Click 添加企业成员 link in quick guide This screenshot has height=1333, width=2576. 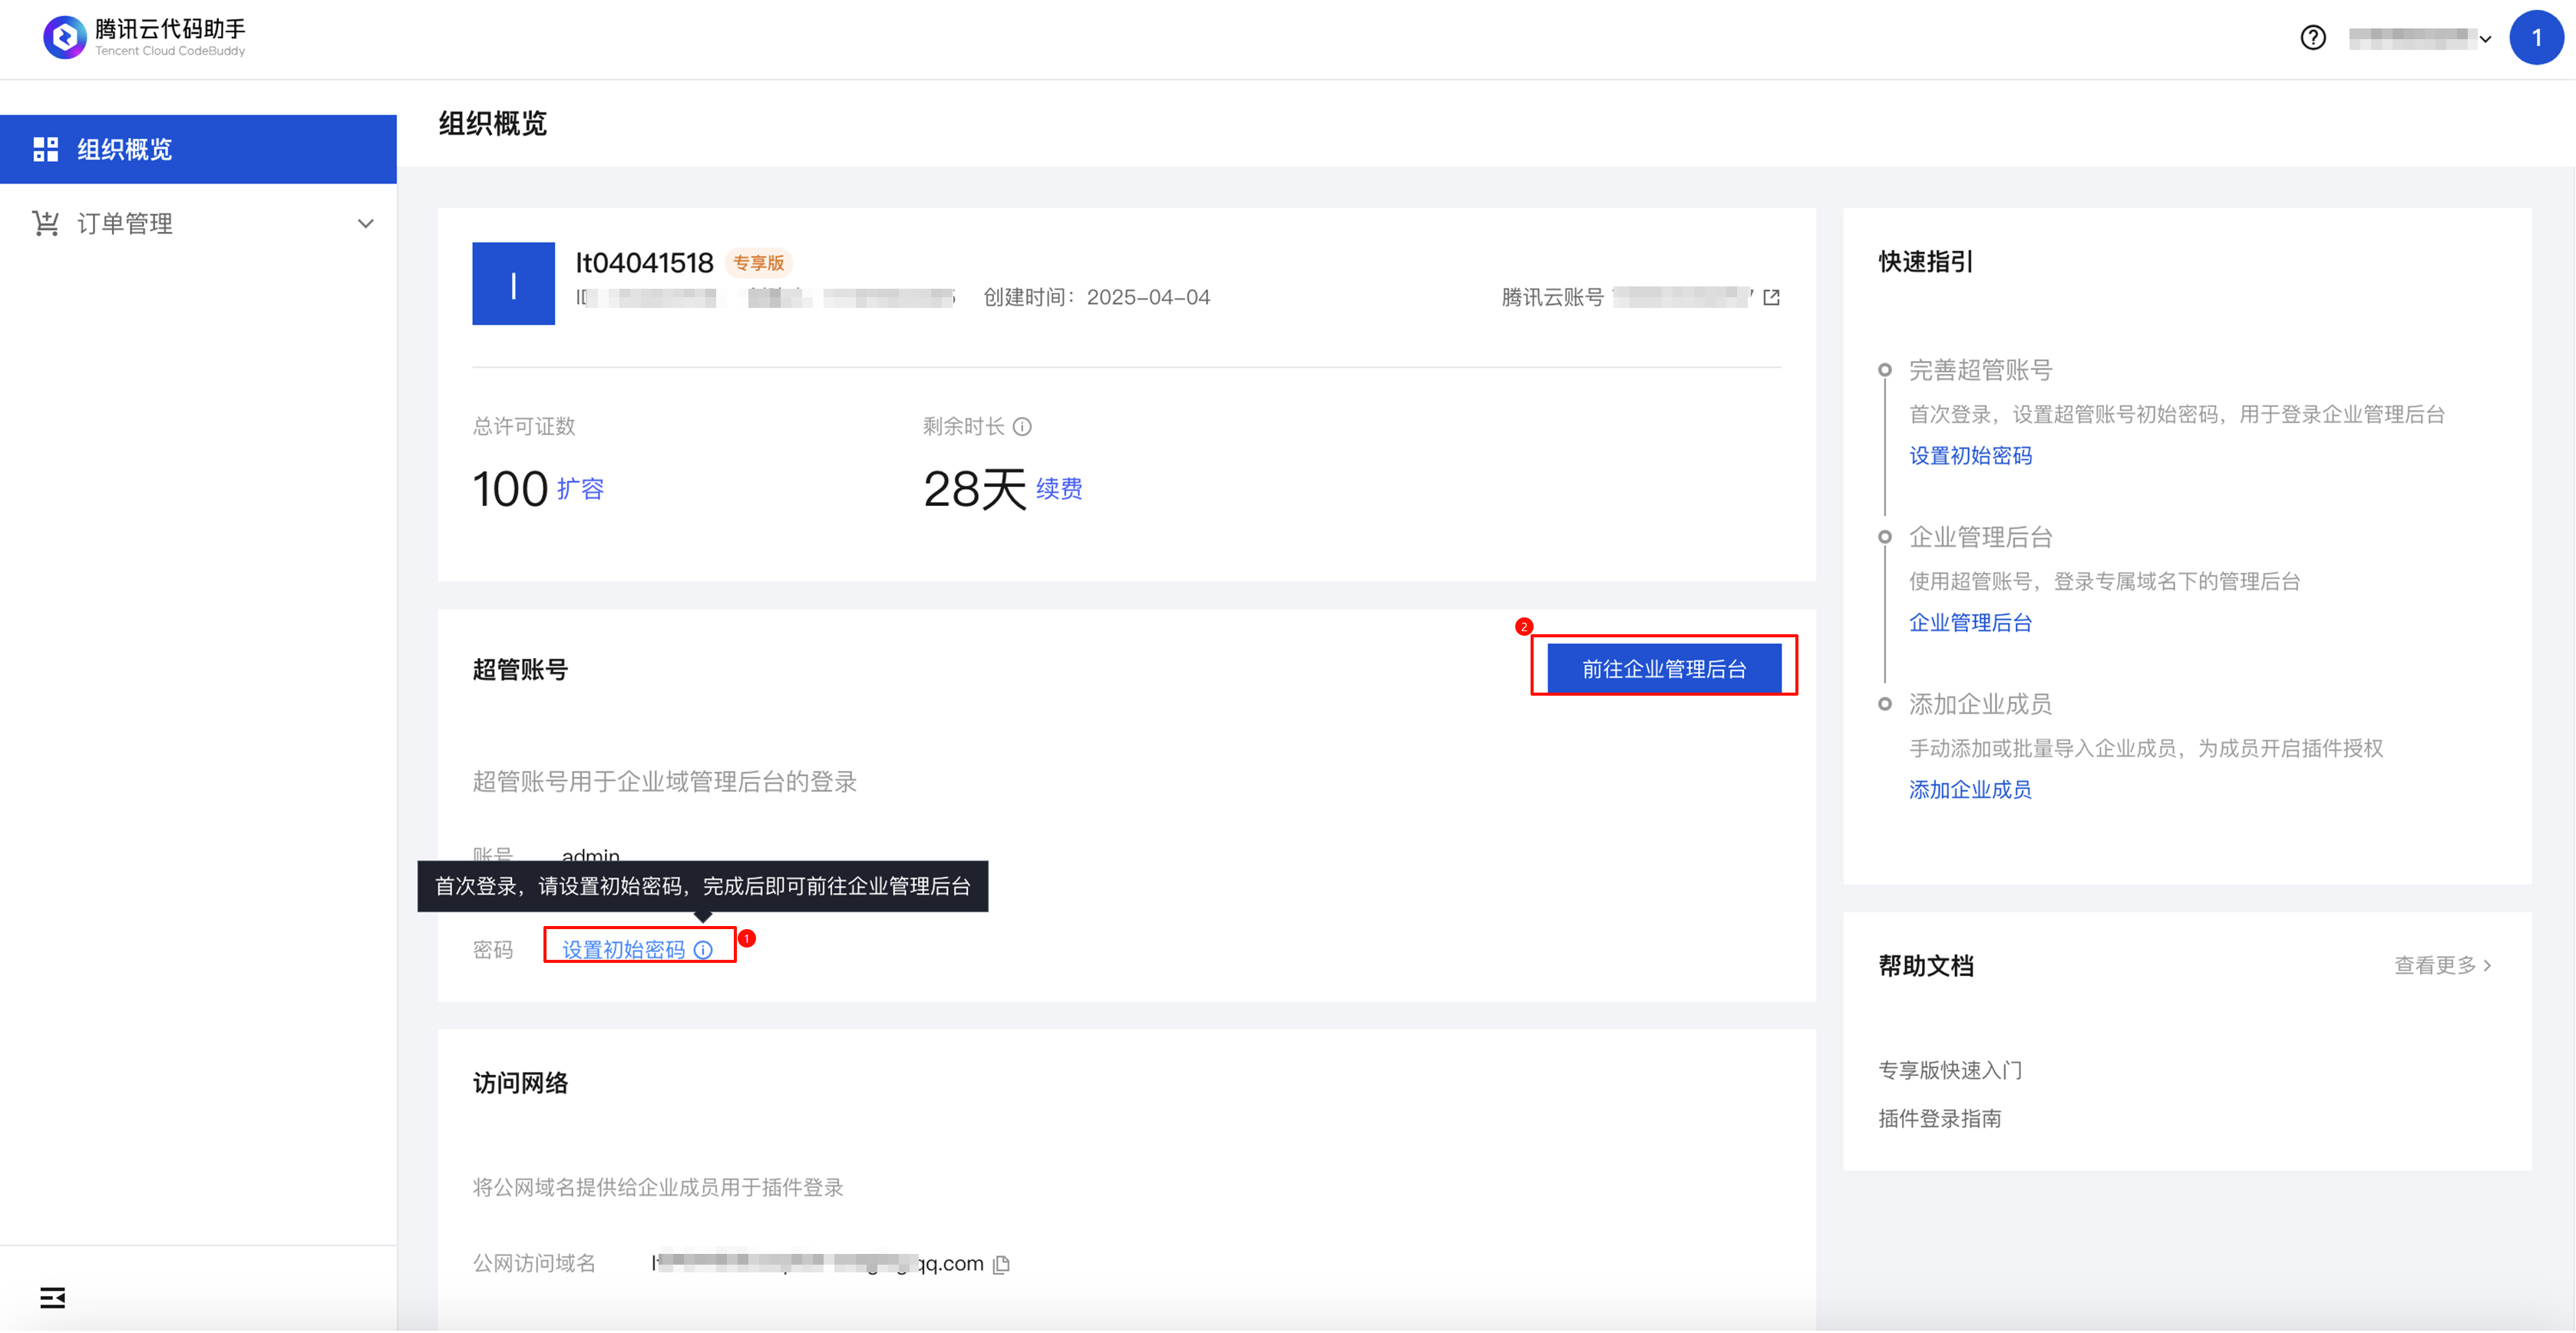(1969, 790)
